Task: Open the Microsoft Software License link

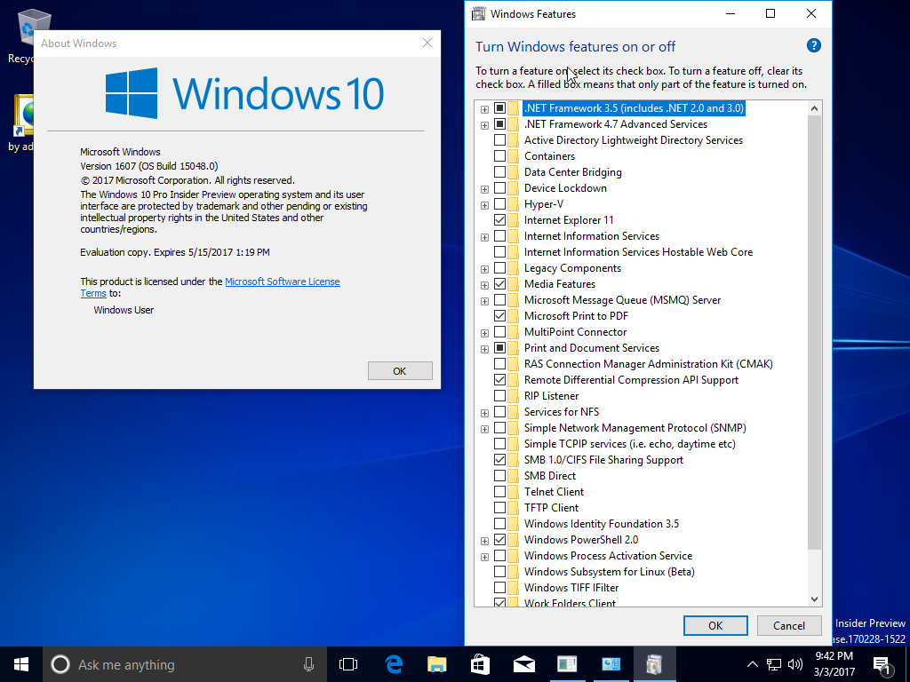Action: 282,282
